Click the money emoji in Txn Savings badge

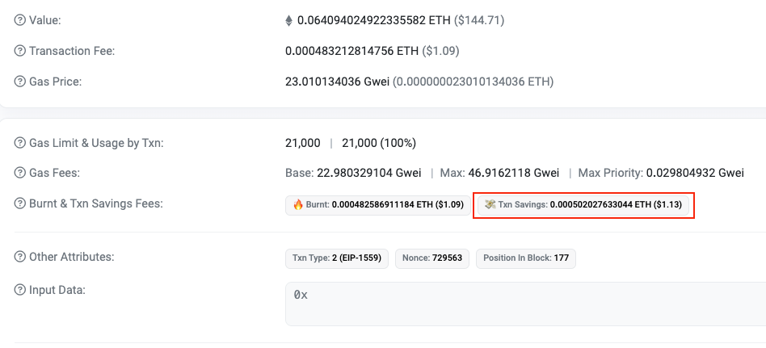[x=490, y=205]
